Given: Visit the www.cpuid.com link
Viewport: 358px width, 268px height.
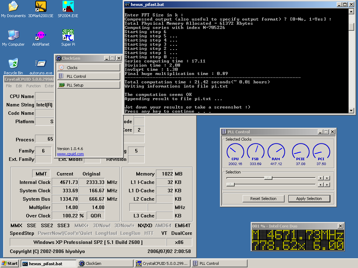Looking at the screenshot, I should [x=70, y=154].
